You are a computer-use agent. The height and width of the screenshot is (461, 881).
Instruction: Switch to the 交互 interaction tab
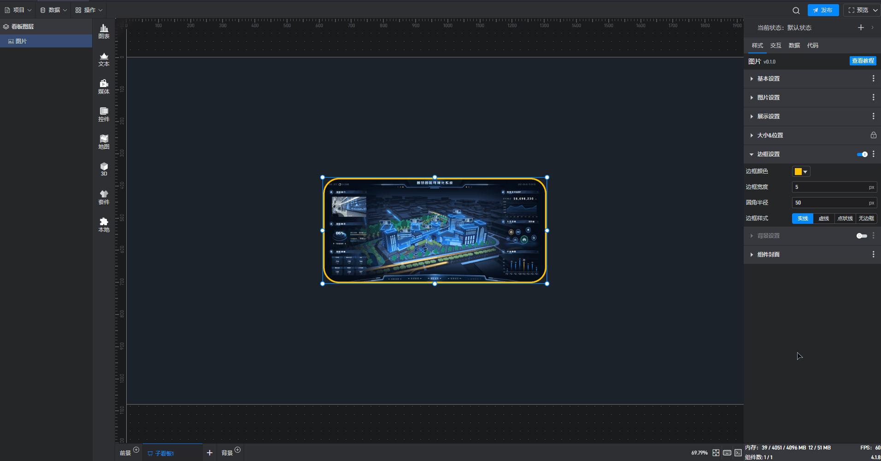pyautogui.click(x=775, y=46)
